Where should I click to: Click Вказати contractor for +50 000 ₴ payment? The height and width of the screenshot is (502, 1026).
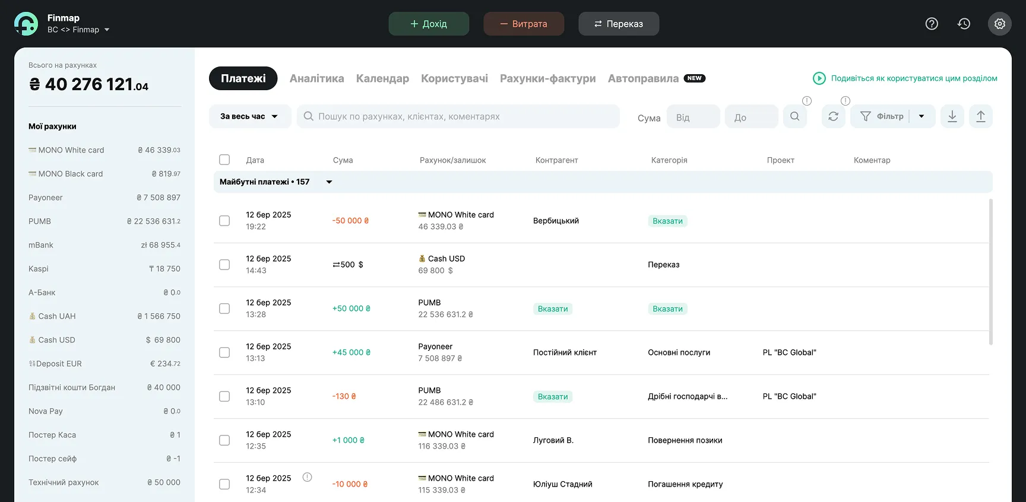553,309
